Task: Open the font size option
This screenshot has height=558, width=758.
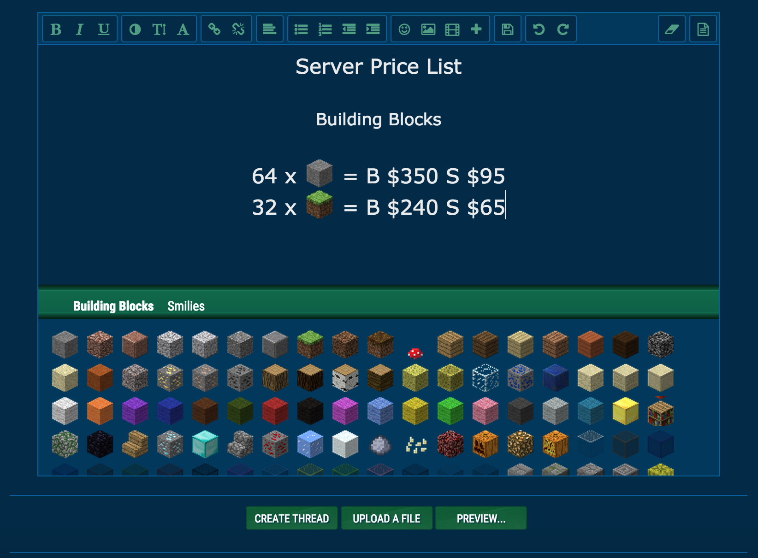Action: pyautogui.click(x=159, y=29)
